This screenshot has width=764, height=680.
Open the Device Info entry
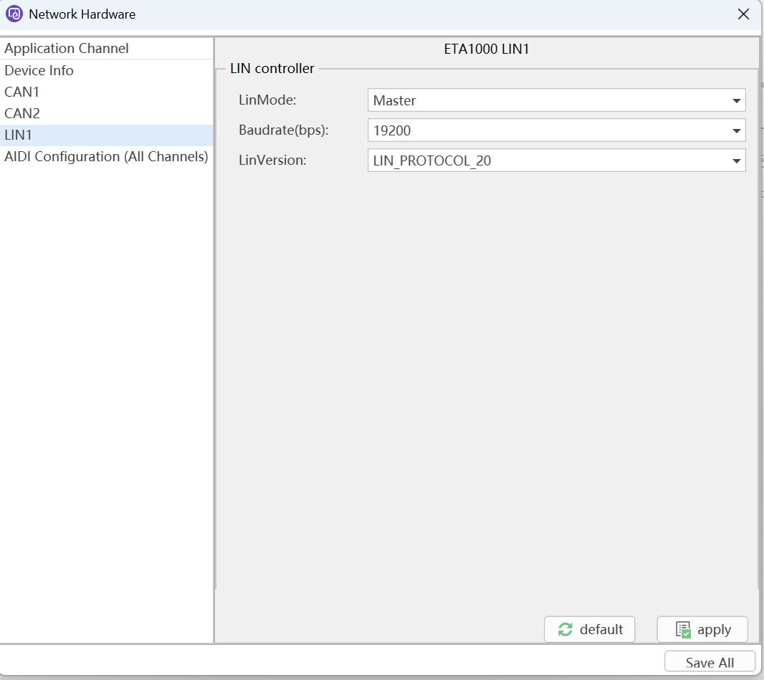tap(39, 70)
